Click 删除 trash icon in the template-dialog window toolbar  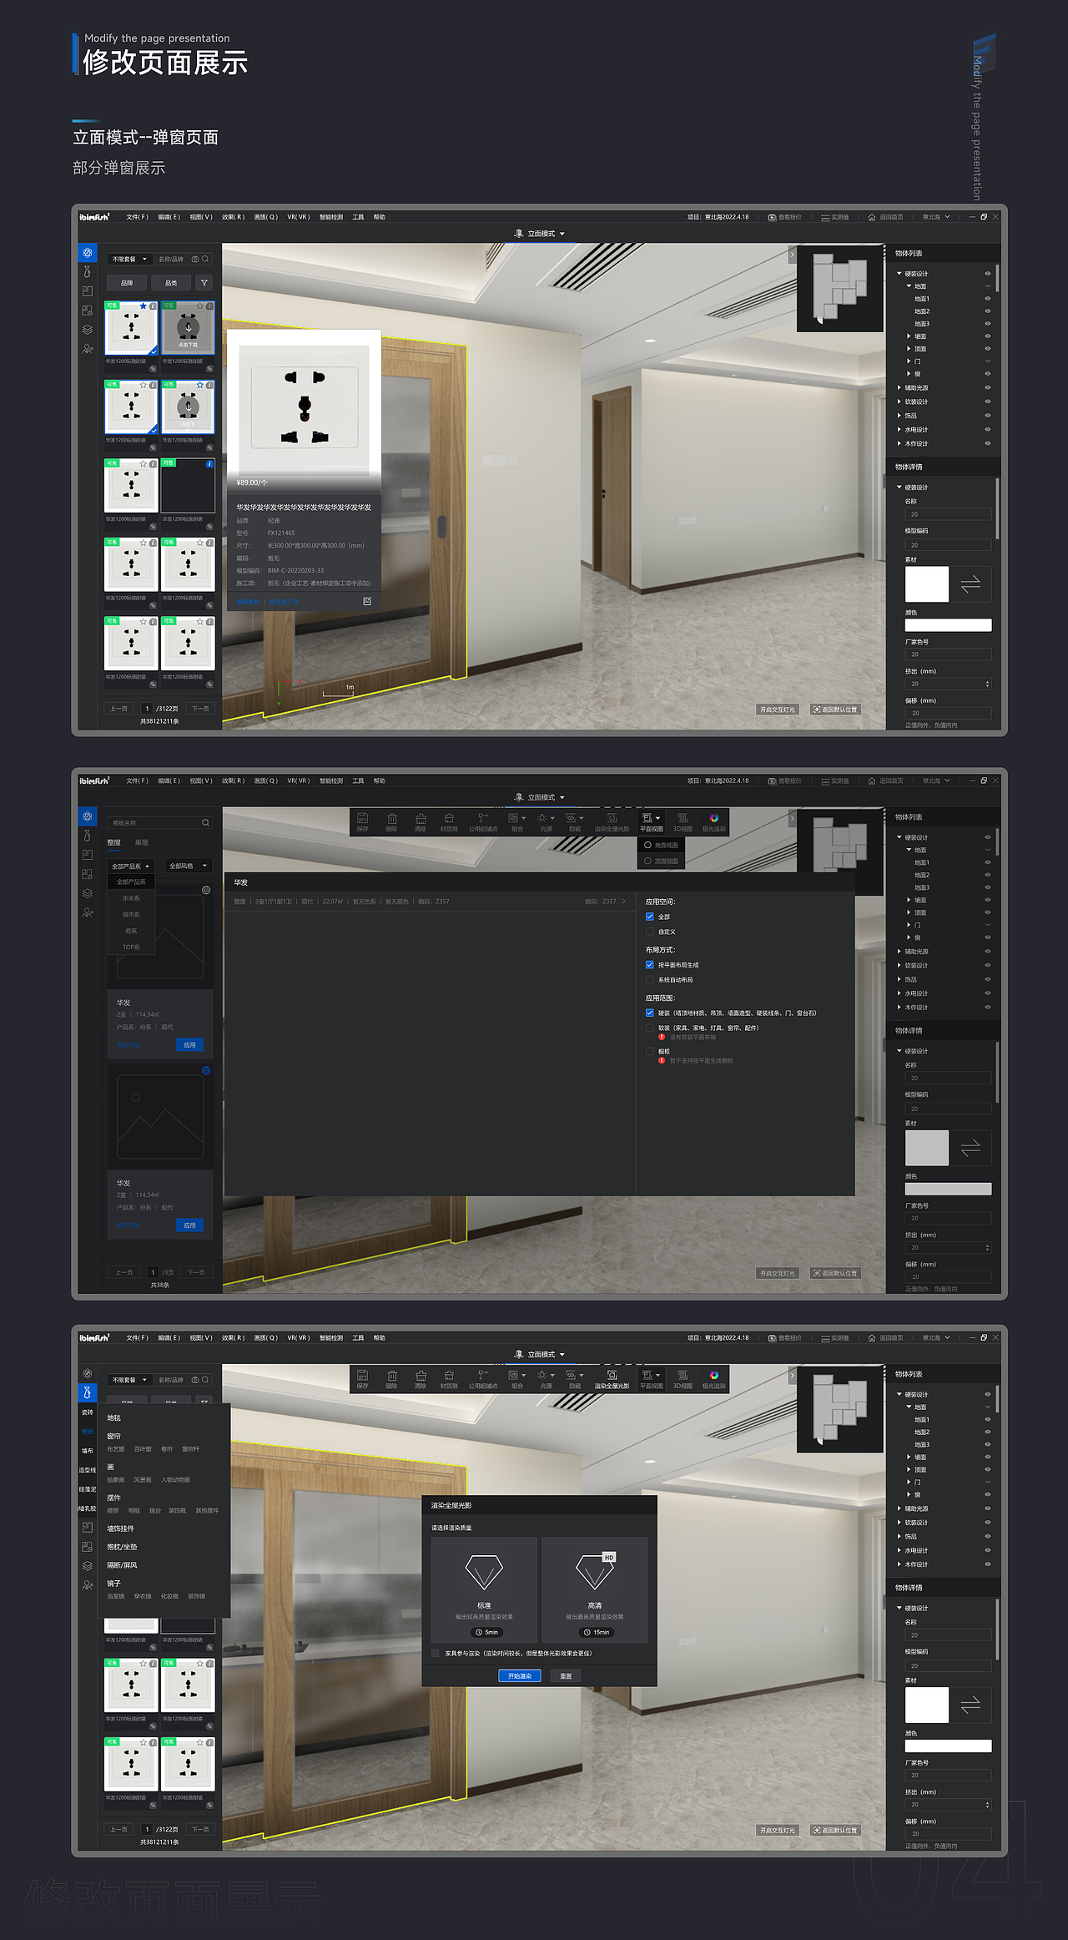(x=391, y=822)
